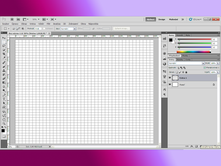This screenshot has height=166, width=221.
Task: Activate the Malování workspace button
Action: [x=173, y=19]
